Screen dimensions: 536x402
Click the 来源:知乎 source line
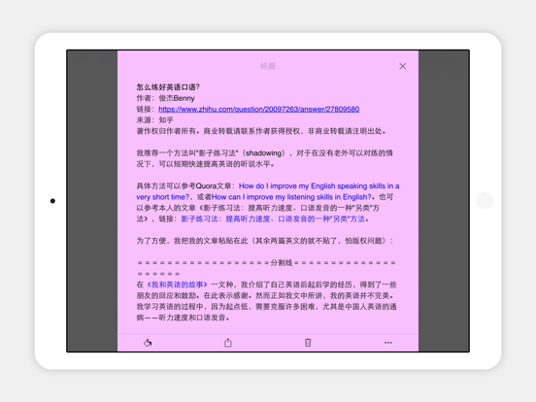pos(154,120)
